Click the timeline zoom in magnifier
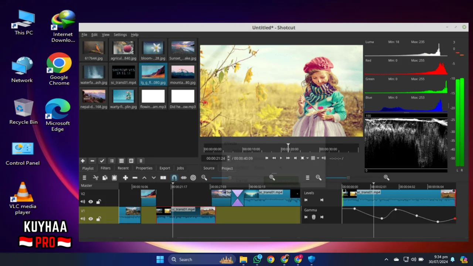473x266 pixels. point(272,178)
